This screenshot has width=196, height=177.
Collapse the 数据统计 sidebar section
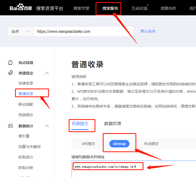[47, 126]
